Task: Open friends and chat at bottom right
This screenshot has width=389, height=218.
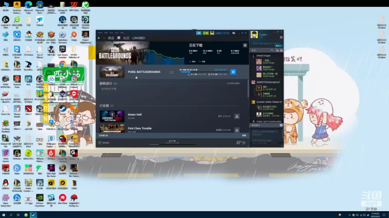Action: (241, 142)
